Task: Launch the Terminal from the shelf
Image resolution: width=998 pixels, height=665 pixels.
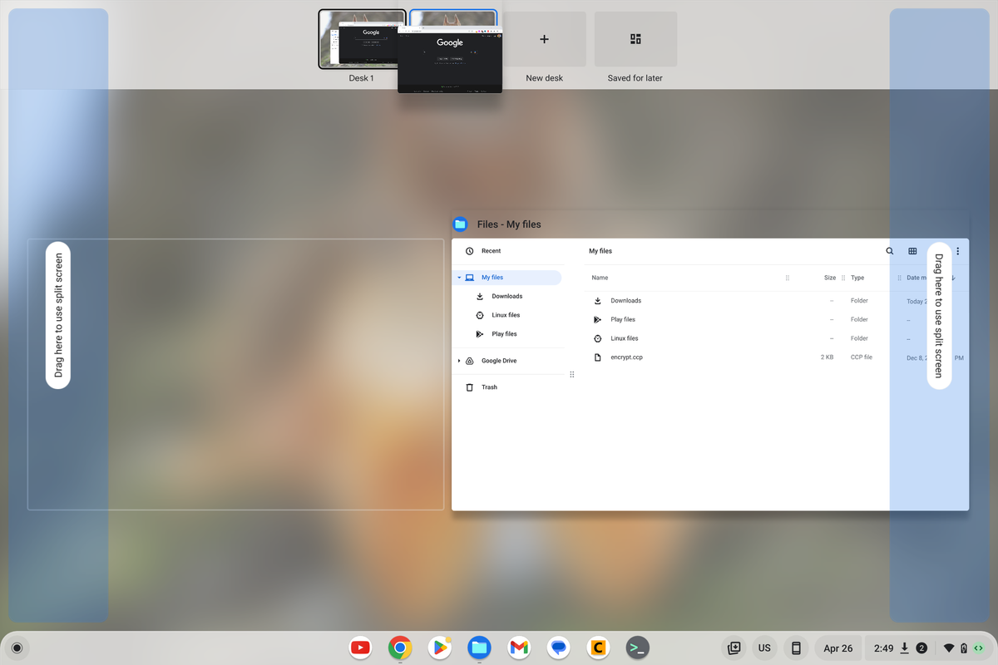Action: 637,648
